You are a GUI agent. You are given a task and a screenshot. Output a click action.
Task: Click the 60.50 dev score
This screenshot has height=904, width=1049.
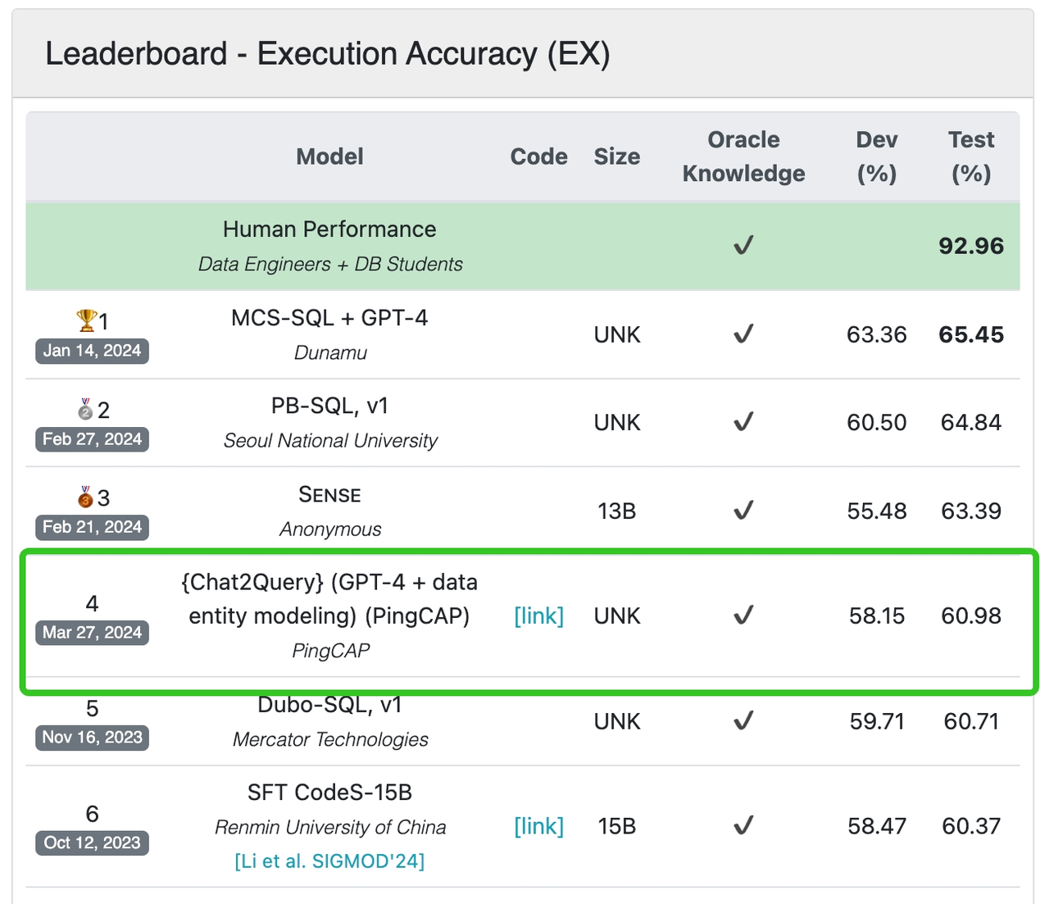877,422
